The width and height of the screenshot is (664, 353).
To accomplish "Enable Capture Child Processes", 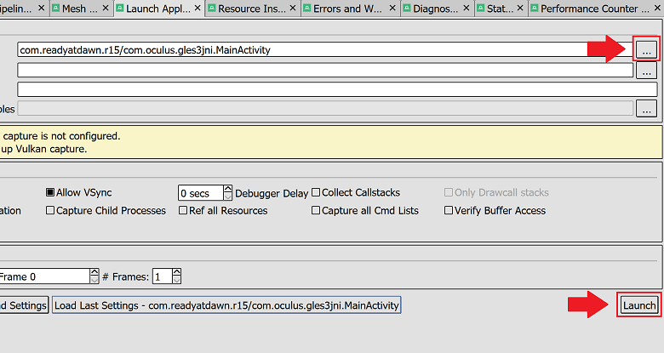I will pyautogui.click(x=50, y=211).
